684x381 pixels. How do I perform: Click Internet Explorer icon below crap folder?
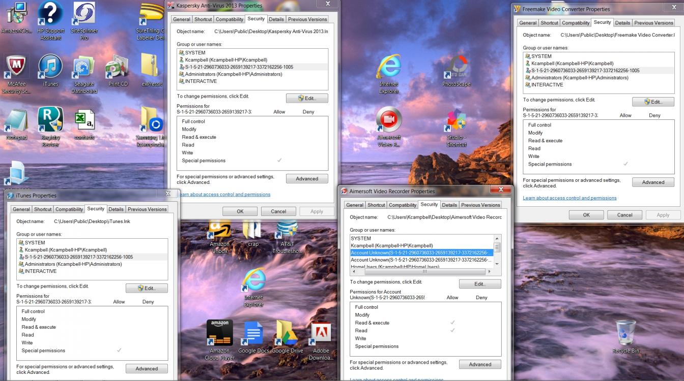pos(253,288)
